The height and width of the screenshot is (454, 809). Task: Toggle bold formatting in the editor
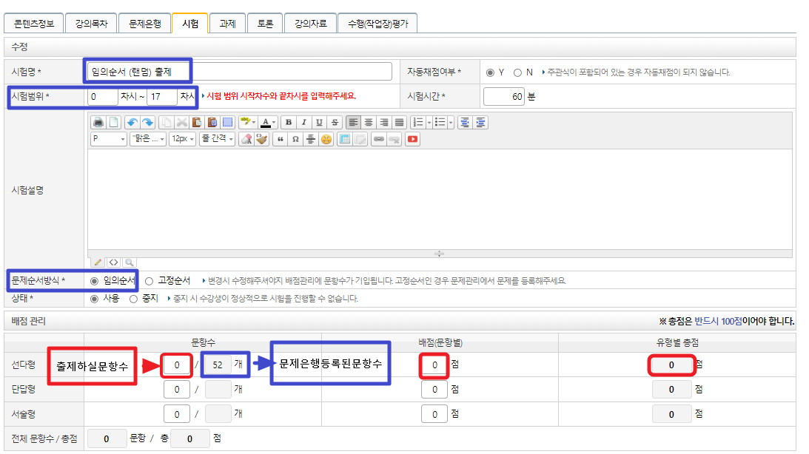(x=287, y=122)
